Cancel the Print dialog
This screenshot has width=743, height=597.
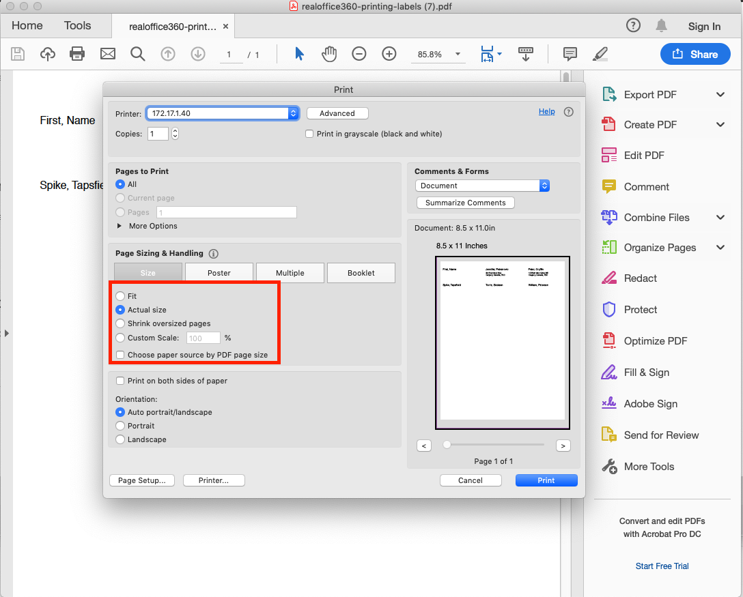[470, 480]
